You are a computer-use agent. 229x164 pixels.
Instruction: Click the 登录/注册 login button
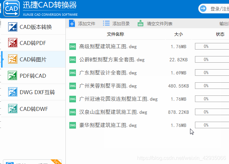(214, 9)
